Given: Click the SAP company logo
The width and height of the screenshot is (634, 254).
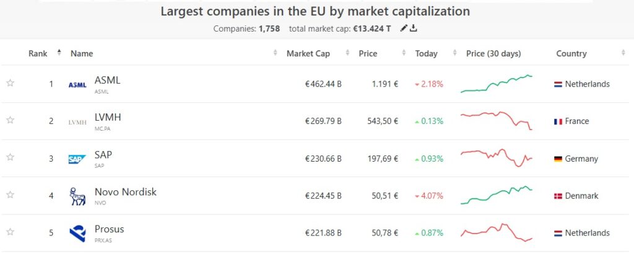Looking at the screenshot, I should coord(77,159).
